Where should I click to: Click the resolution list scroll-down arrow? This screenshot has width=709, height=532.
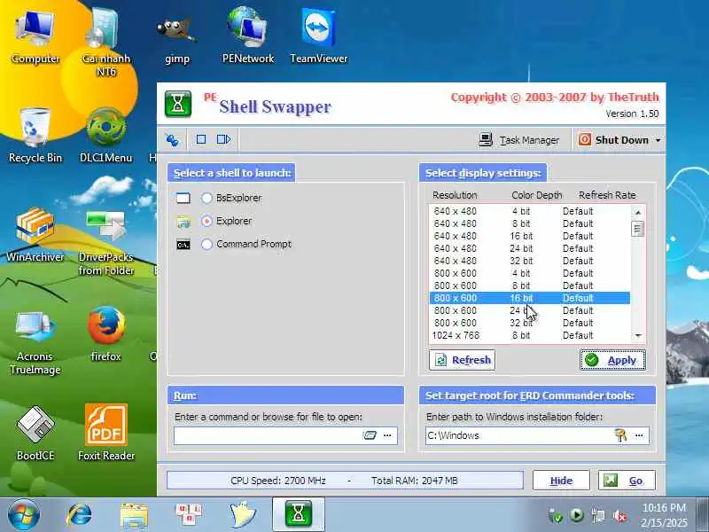pos(637,336)
